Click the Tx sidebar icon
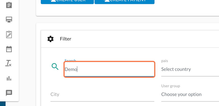 (x=8, y=63)
